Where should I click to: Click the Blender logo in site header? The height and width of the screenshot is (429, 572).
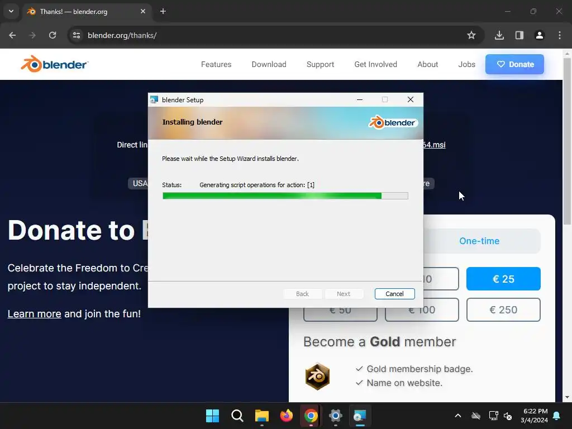[x=54, y=64]
